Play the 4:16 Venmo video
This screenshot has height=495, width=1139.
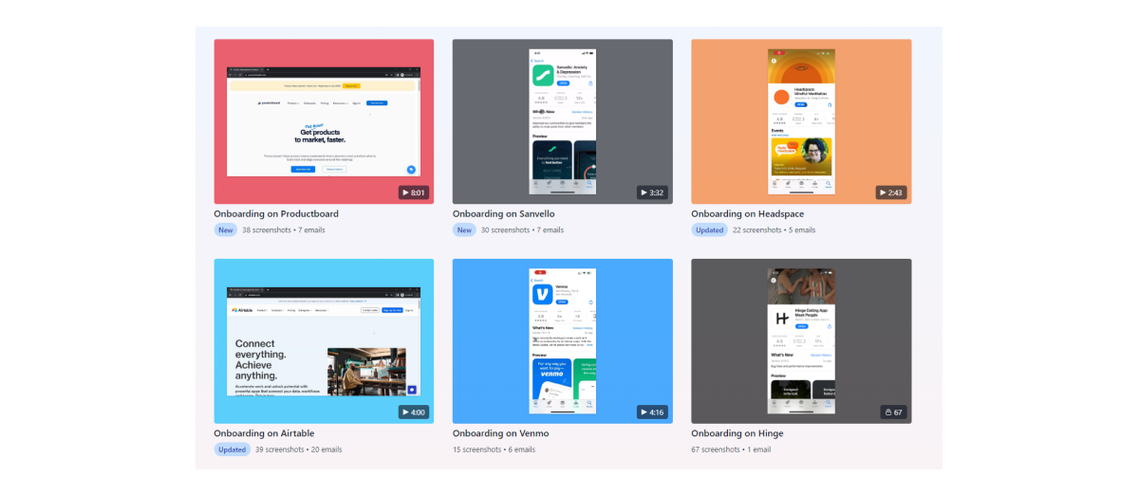(x=652, y=412)
